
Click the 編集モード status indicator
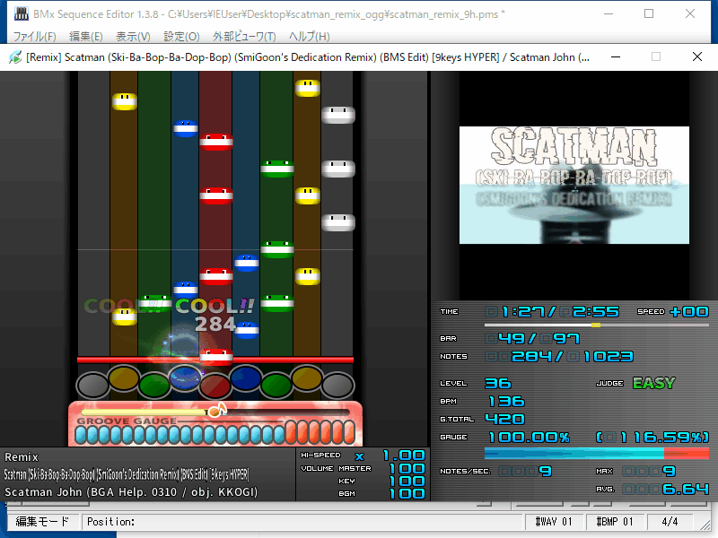coord(42,522)
